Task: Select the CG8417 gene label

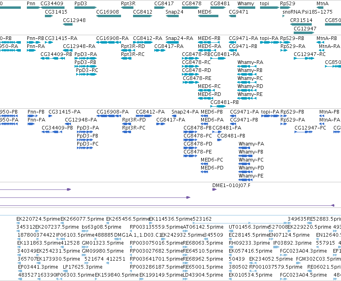Action: 164,4
